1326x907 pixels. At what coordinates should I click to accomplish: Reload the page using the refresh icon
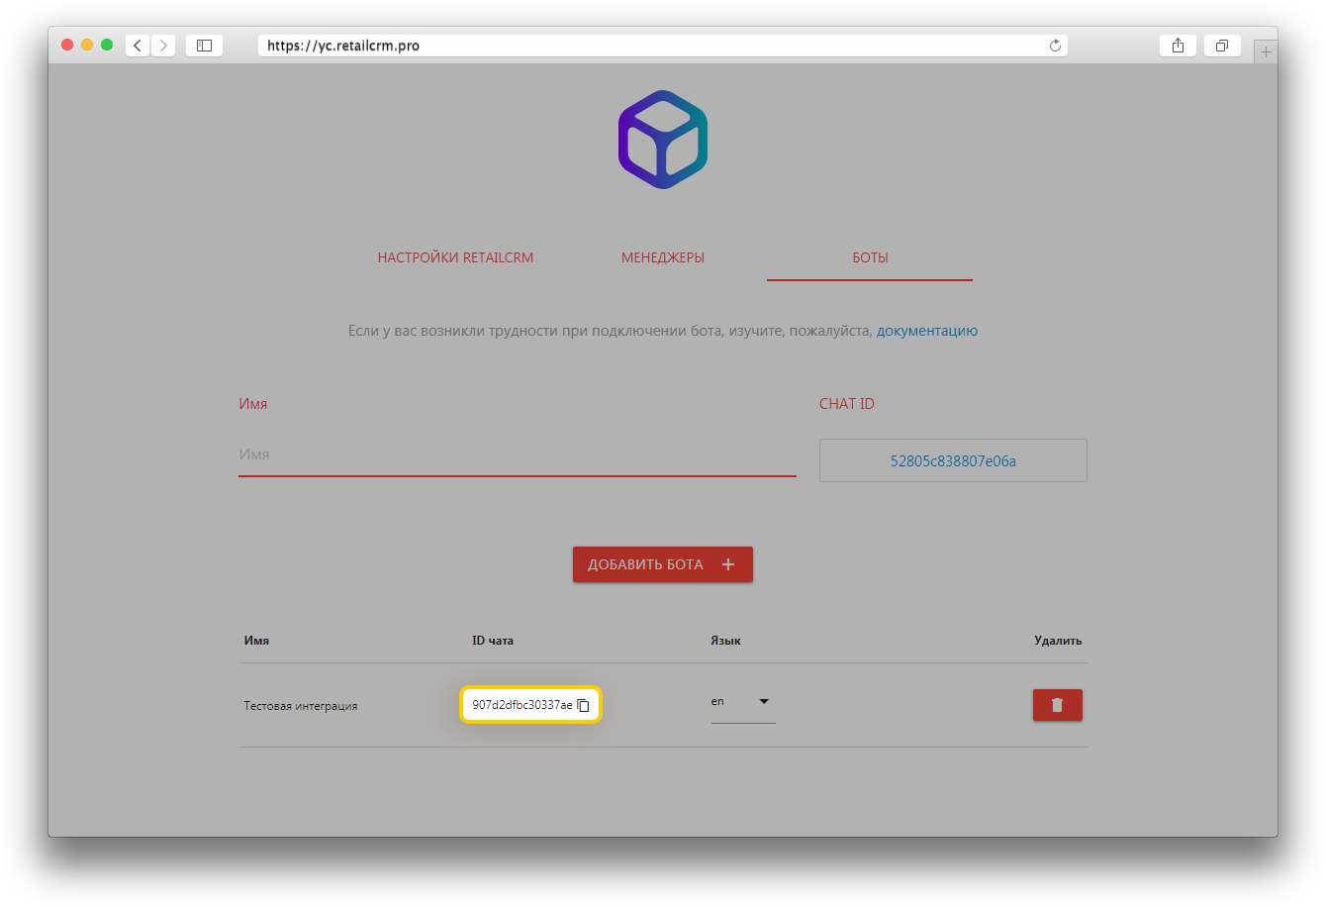1055,46
